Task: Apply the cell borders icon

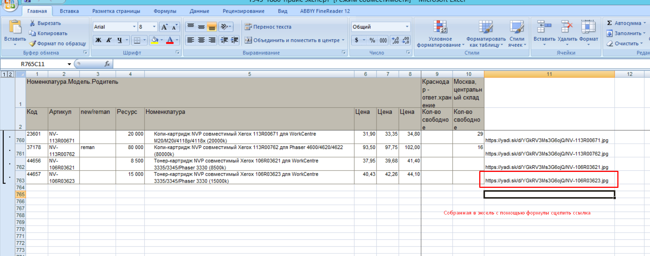Action: [137, 40]
